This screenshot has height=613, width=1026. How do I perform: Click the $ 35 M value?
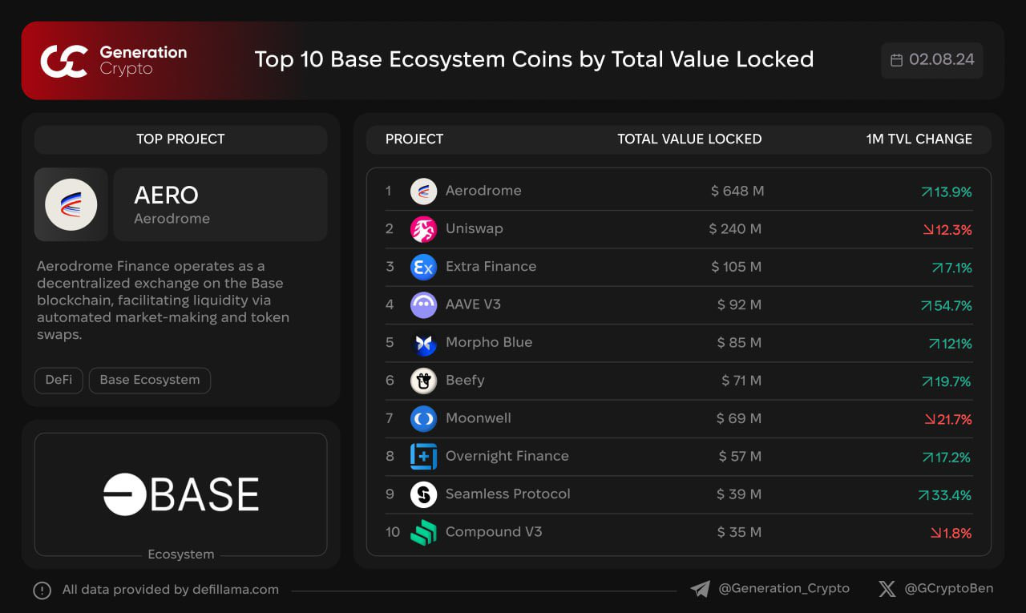click(x=739, y=532)
